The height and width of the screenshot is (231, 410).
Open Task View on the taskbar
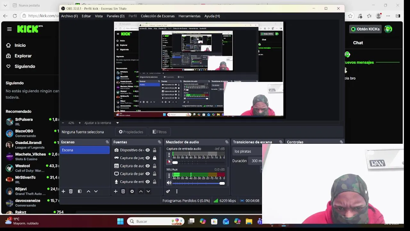[x=191, y=221]
